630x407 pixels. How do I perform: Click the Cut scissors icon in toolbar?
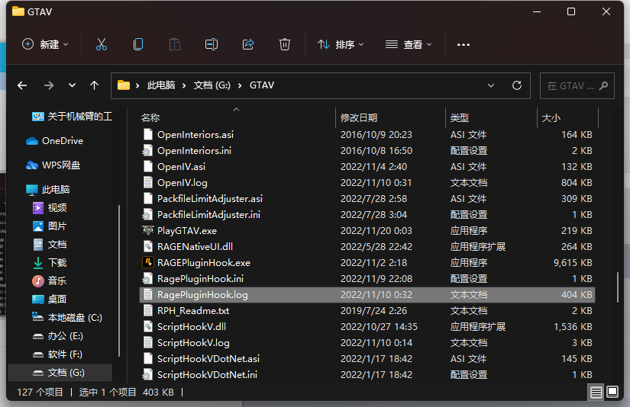(102, 44)
